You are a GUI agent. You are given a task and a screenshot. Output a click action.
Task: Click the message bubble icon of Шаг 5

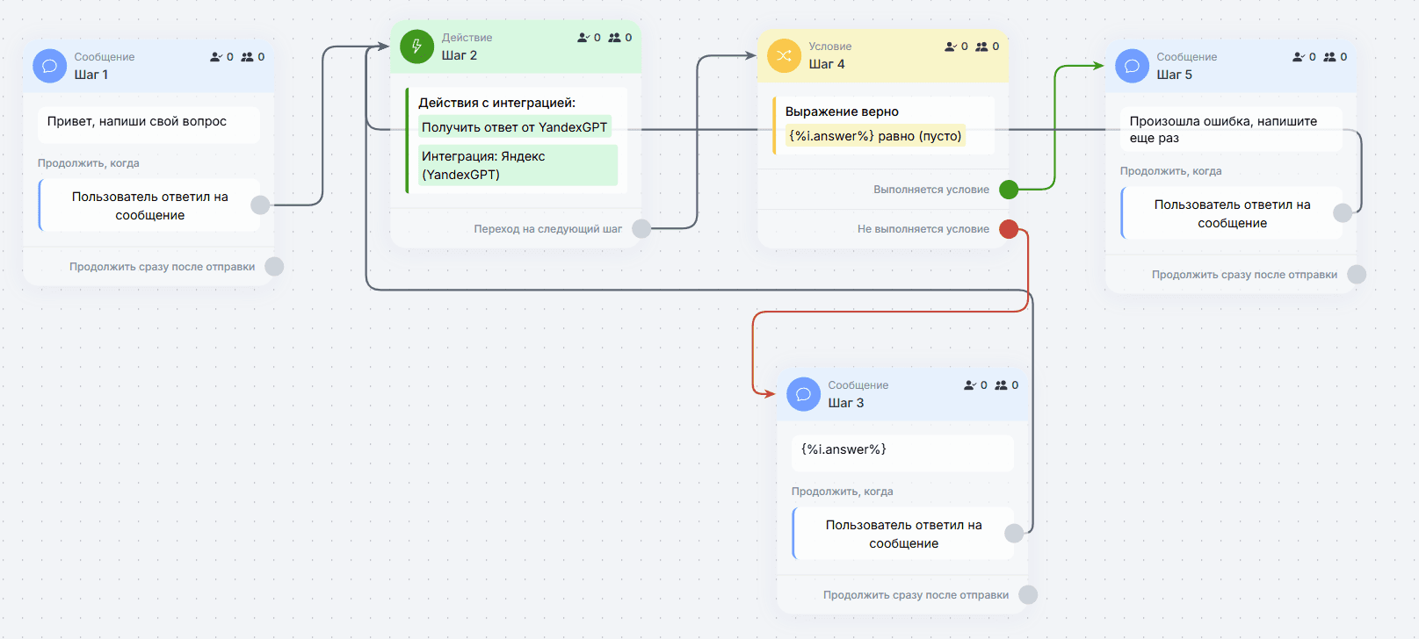(1133, 66)
